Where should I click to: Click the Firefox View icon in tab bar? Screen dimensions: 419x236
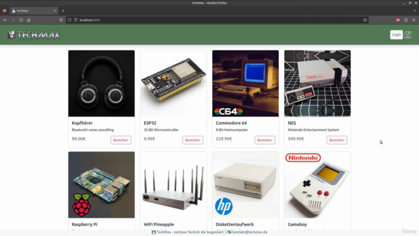[5, 11]
